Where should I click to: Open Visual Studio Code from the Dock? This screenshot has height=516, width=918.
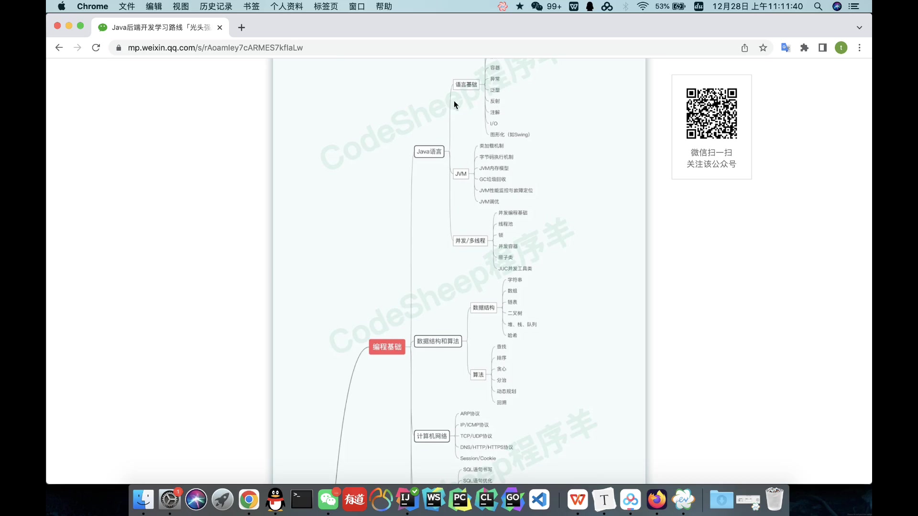[x=539, y=500]
